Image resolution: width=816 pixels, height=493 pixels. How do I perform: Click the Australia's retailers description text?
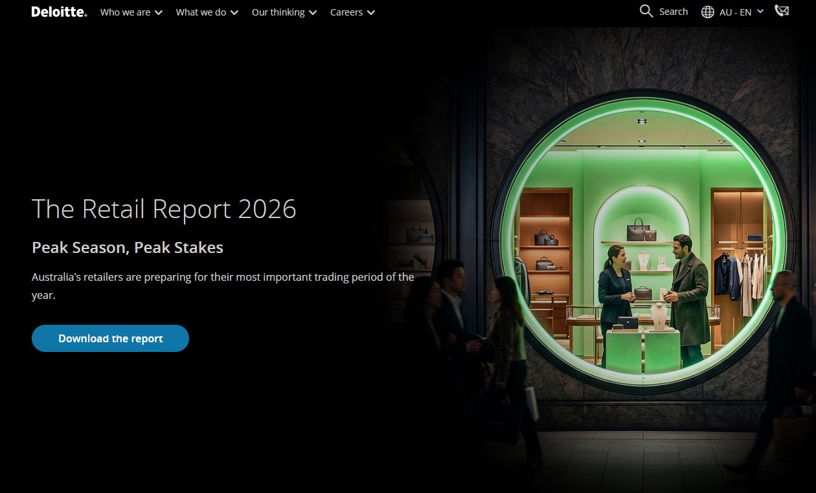[223, 286]
